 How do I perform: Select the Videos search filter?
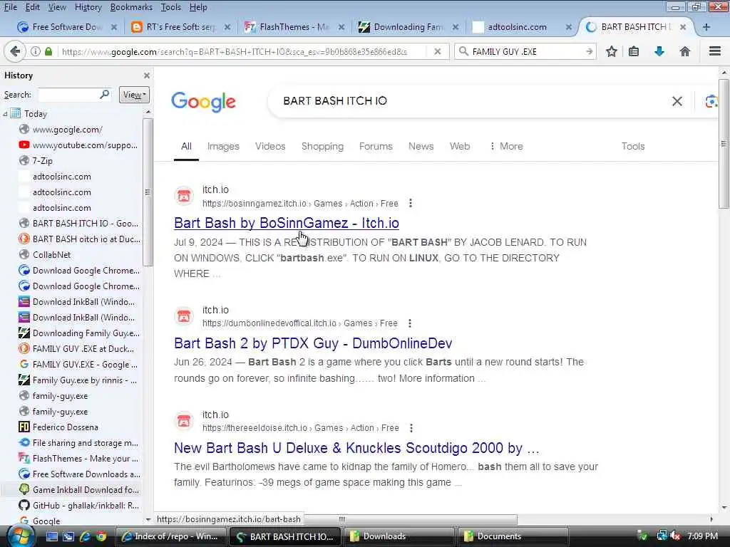270,146
